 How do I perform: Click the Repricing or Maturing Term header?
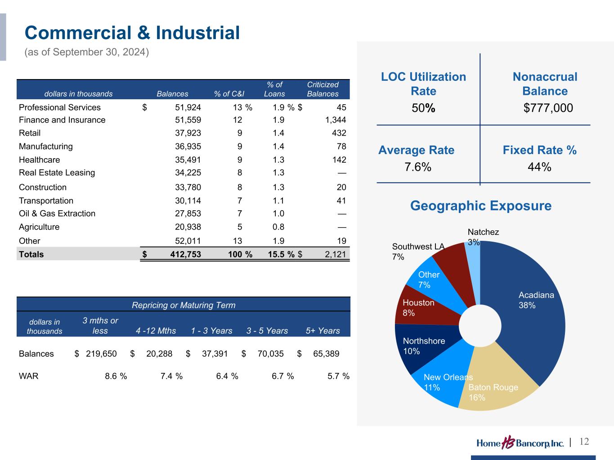[x=184, y=305]
